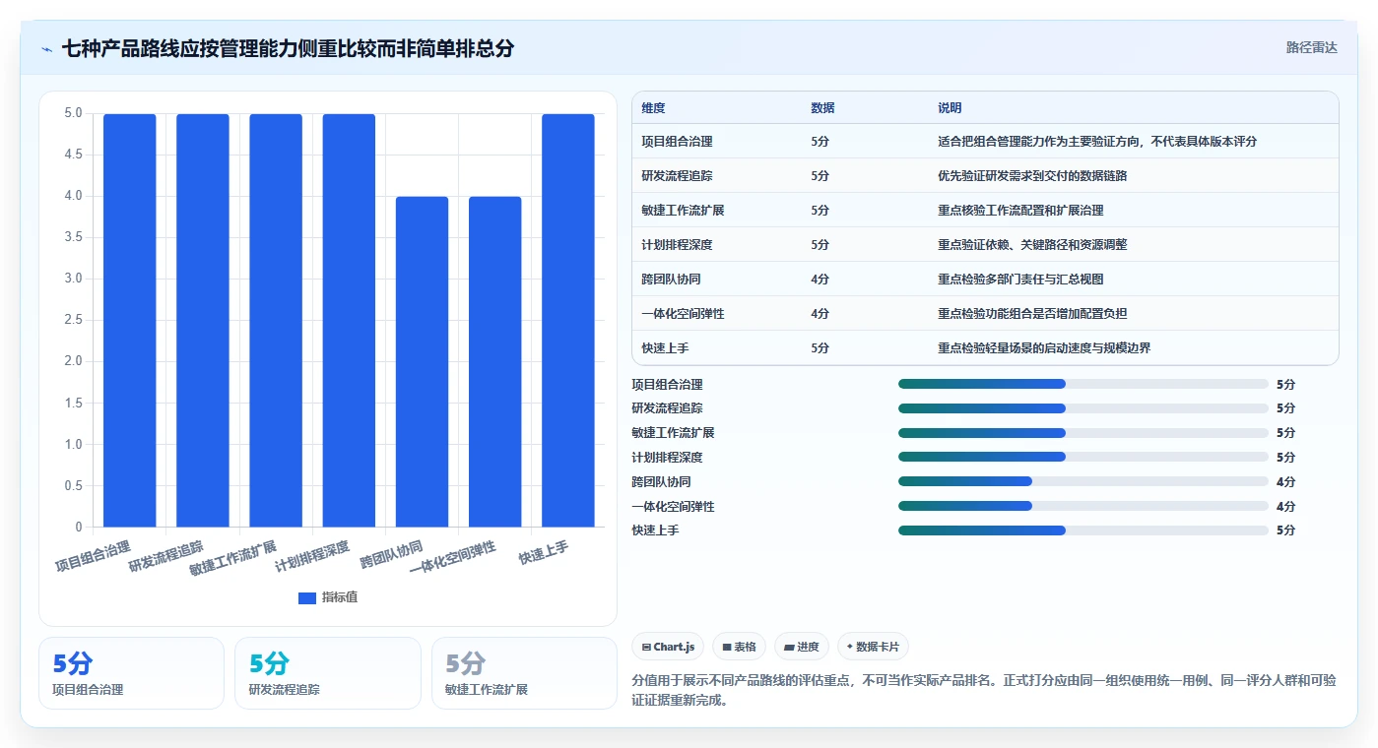Click the 一体化空间弹性 progress bar
The image size is (1378, 748).
click(x=1083, y=506)
